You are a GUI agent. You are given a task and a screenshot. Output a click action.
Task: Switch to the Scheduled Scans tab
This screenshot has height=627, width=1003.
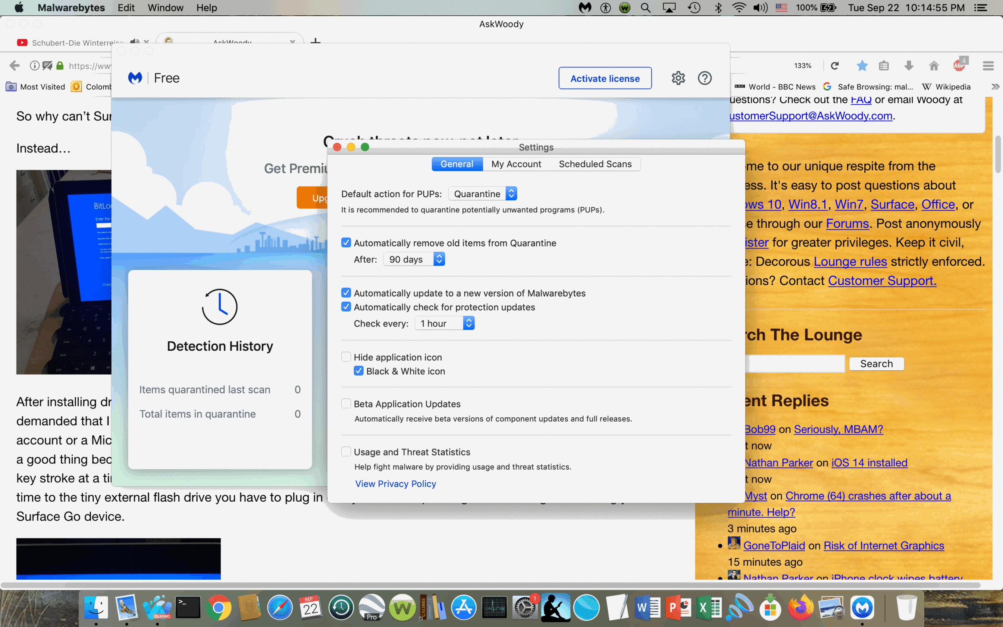coord(595,164)
